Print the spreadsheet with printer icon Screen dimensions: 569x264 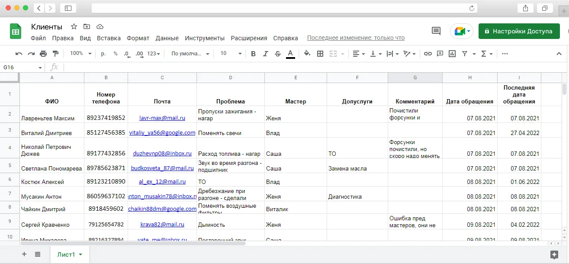pyautogui.click(x=43, y=54)
